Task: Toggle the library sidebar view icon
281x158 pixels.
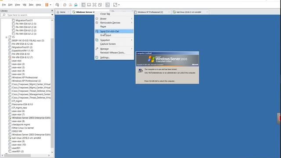Action: 83,5
